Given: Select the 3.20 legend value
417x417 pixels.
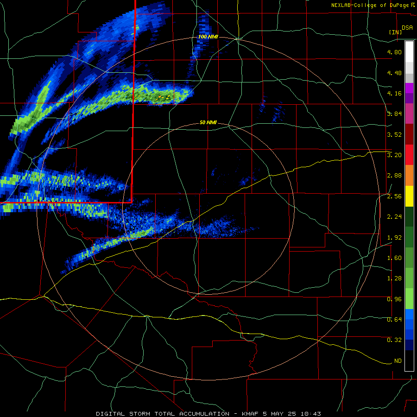Looking at the screenshot, I should (394, 155).
